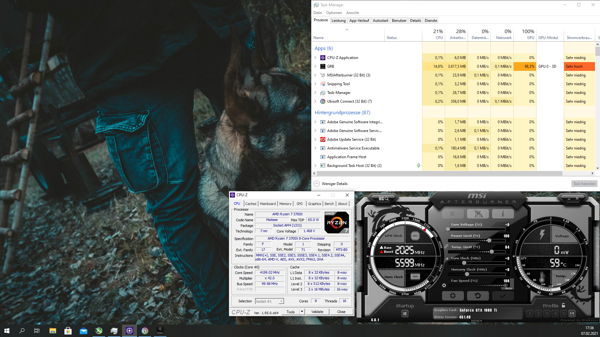The width and height of the screenshot is (600, 337).
Task: Click Task beenden in Task Manager
Action: [584, 184]
